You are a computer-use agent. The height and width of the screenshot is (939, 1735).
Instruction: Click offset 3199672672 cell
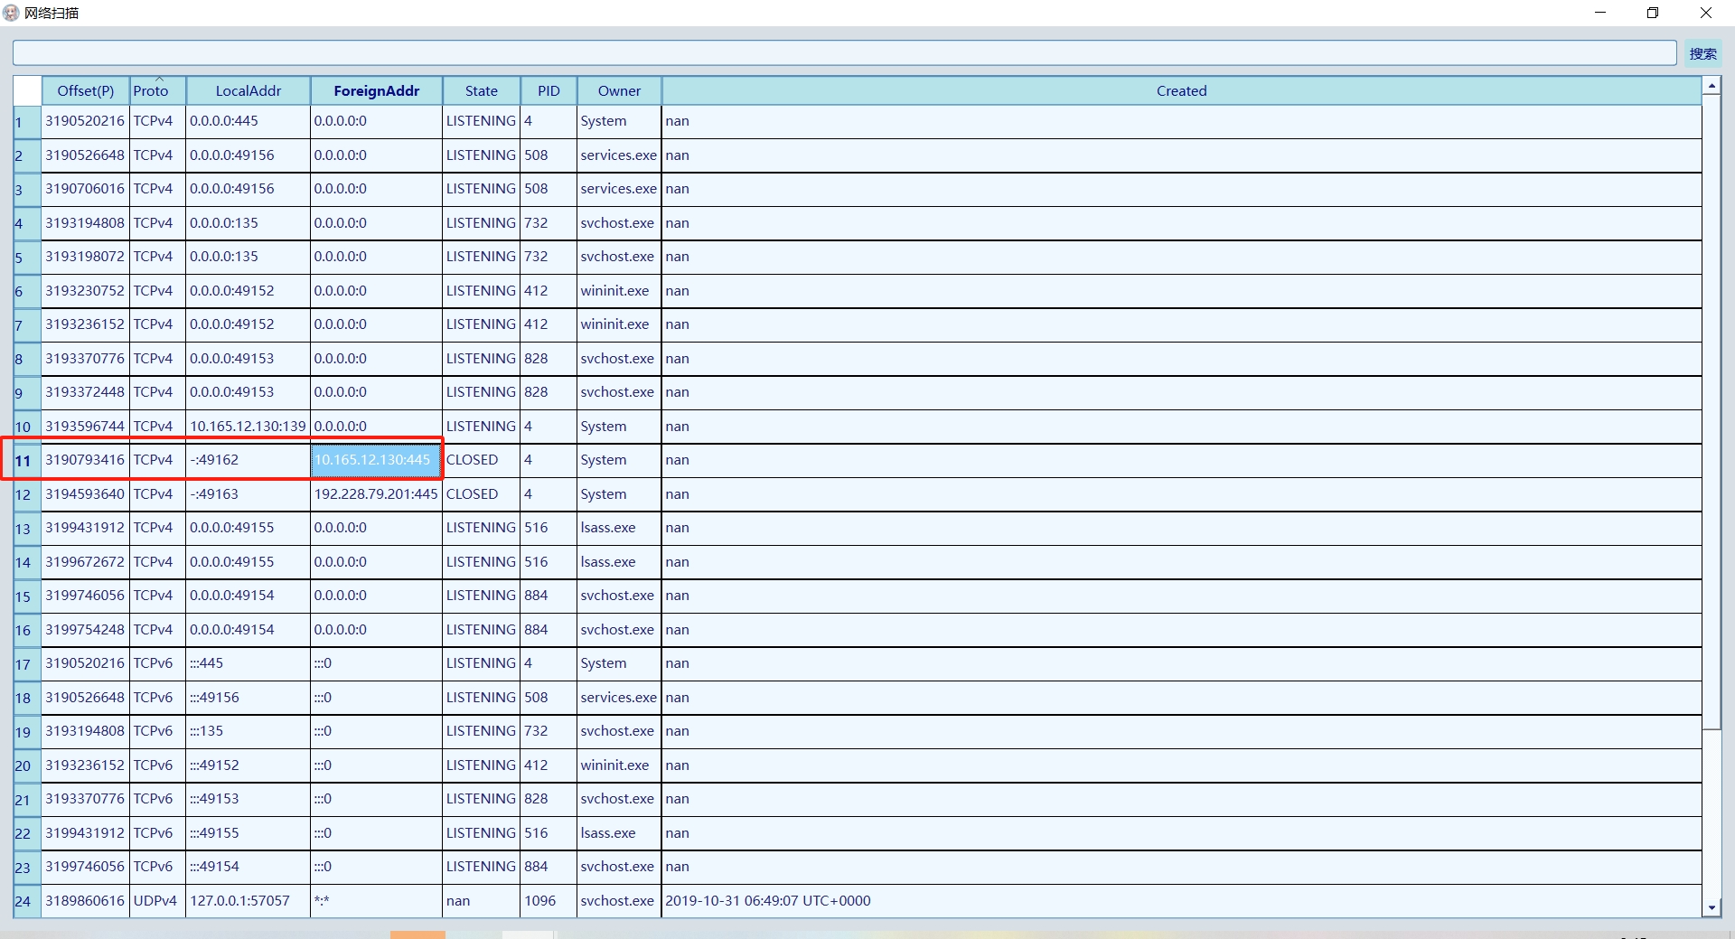(x=85, y=562)
